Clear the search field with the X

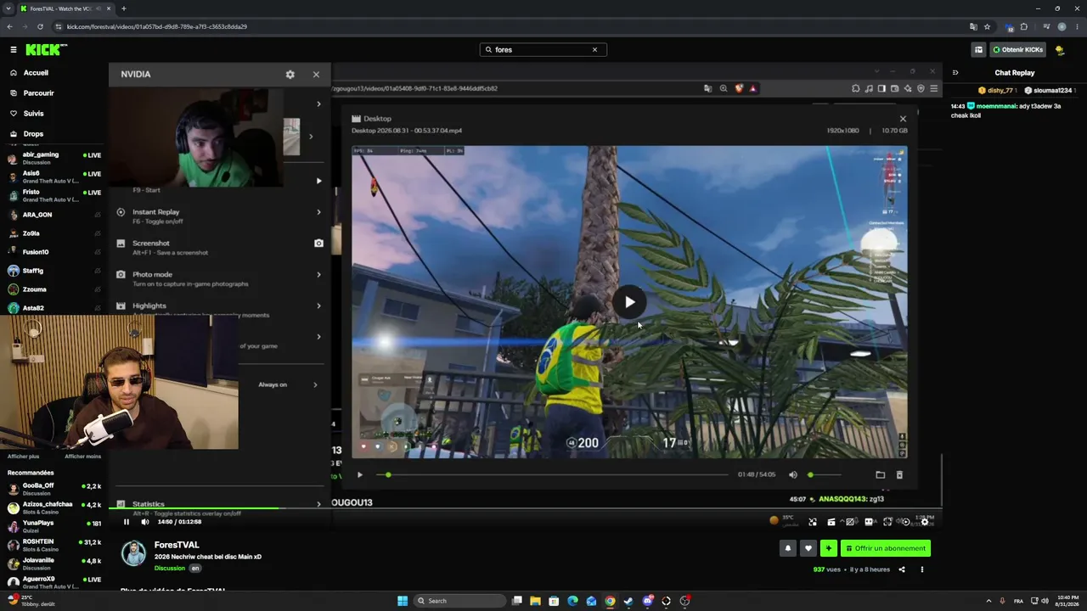tap(594, 50)
